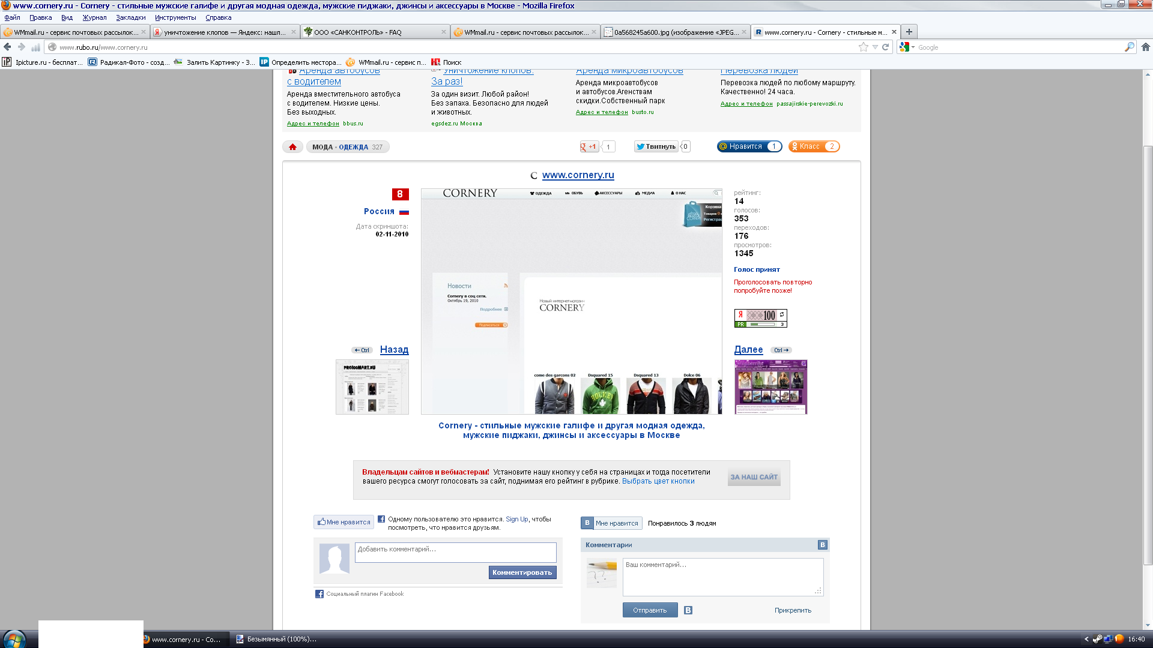Click the small VK icon beside 'Отправить'
1153x648 pixels.
(688, 610)
